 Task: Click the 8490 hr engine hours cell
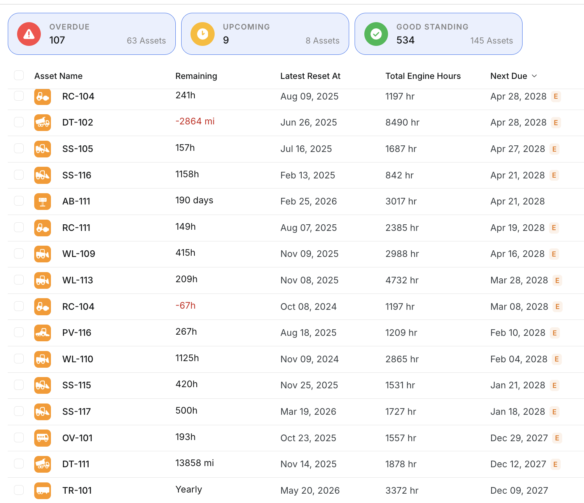[x=402, y=122]
